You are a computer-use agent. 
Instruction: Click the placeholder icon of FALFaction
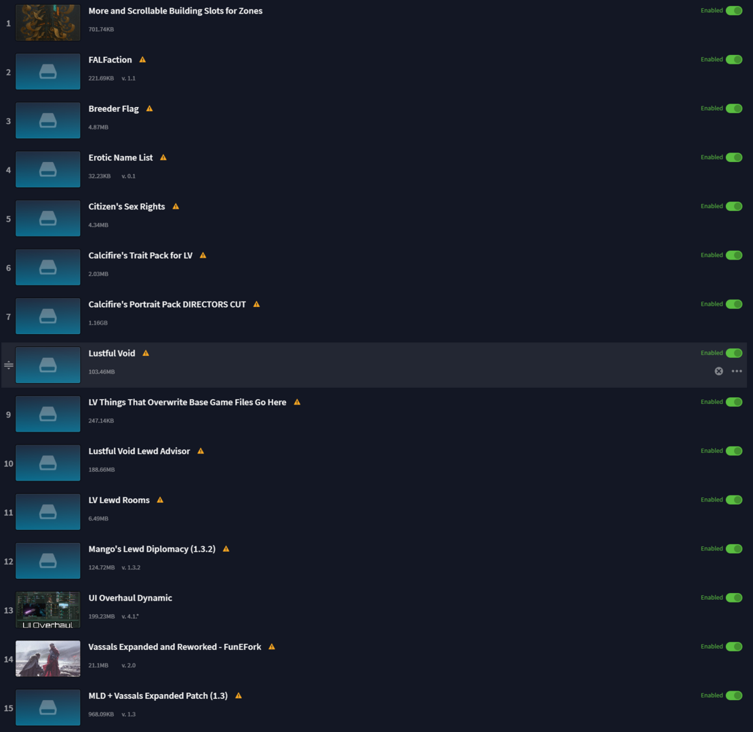click(x=48, y=72)
